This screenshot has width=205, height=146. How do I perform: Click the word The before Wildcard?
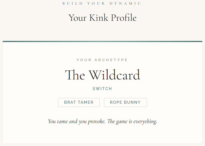pyautogui.click(x=75, y=75)
